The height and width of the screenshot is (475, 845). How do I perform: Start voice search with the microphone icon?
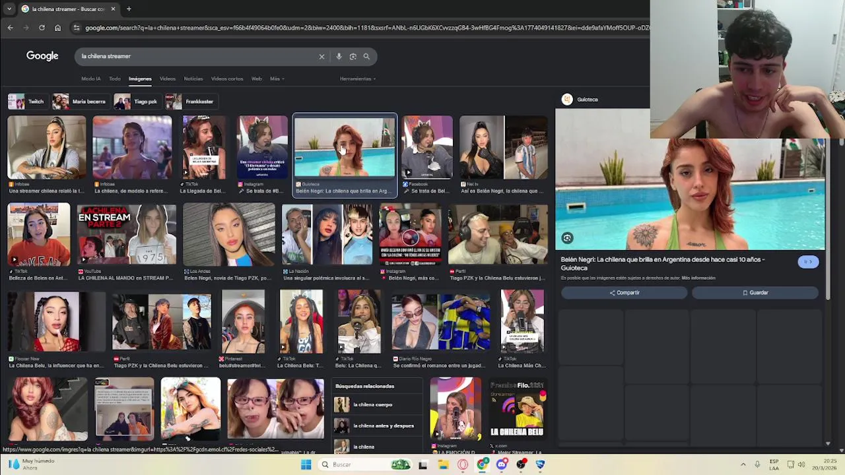pos(339,56)
